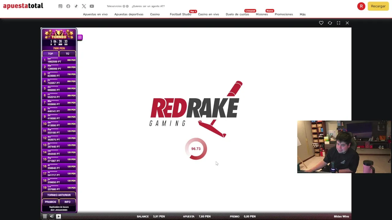Click PREMIOS button
392x220 pixels.
pyautogui.click(x=51, y=202)
